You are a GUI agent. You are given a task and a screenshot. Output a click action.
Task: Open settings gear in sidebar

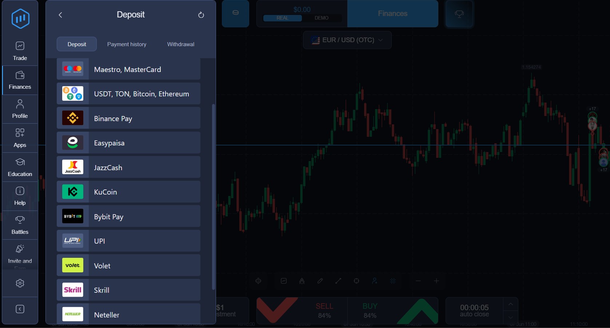click(x=20, y=283)
